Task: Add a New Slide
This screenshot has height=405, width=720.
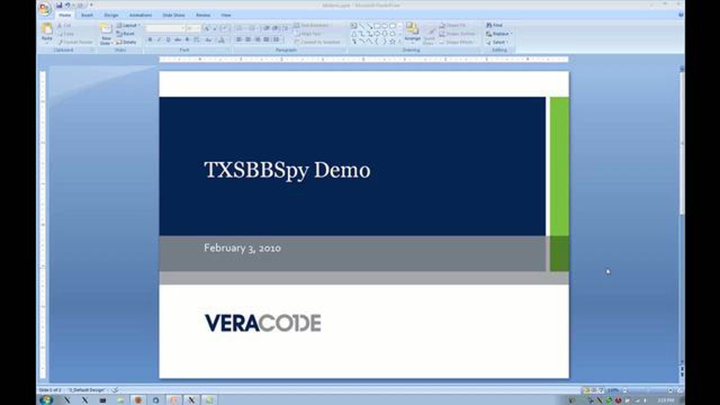Action: click(x=106, y=34)
